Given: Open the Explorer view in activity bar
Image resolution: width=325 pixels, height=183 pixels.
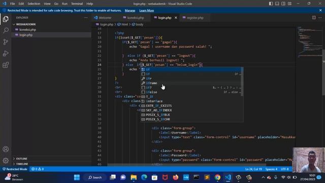Looking at the screenshot, I should pos(6,19).
